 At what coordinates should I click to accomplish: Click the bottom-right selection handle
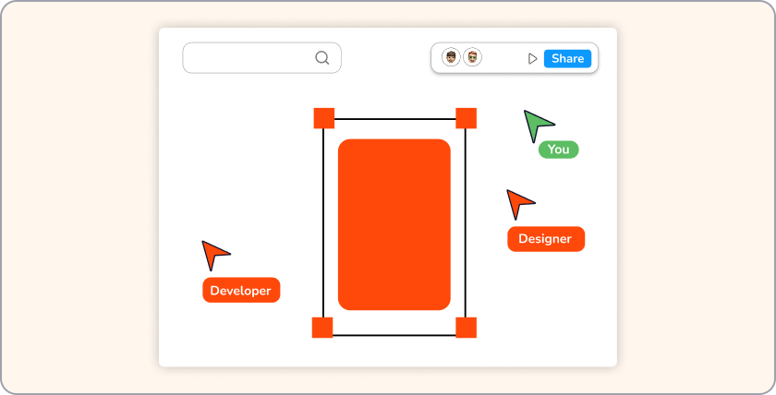coord(466,328)
